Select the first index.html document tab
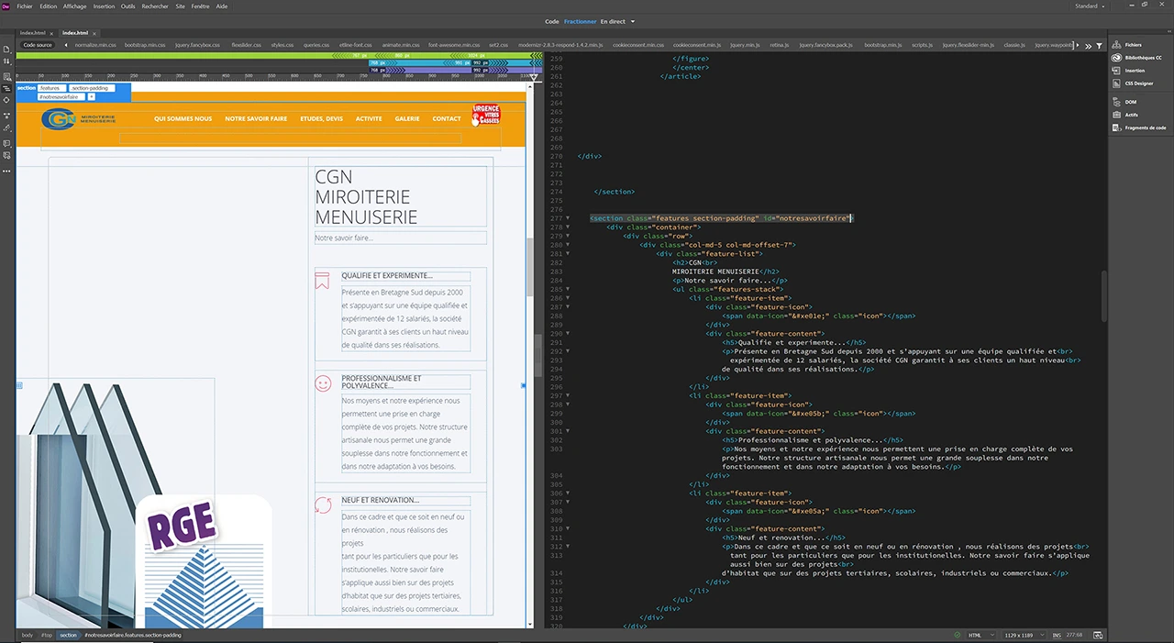 tap(32, 32)
